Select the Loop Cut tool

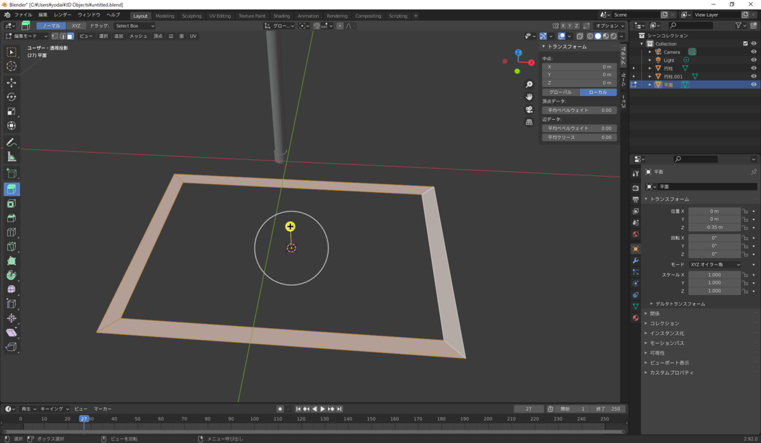click(x=11, y=233)
